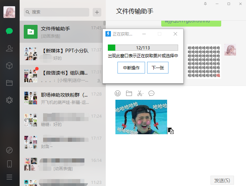Open the Mini Programs icon
Viewport: 246px width, 186px height.
pyautogui.click(x=9, y=150)
